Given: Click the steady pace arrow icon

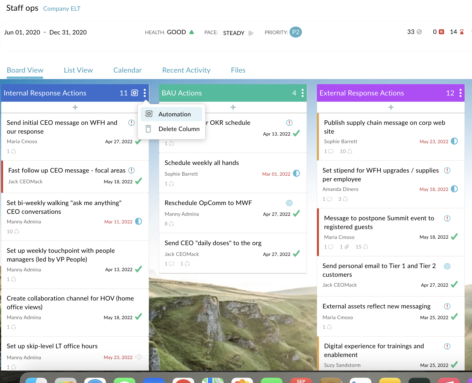Looking at the screenshot, I should point(251,33).
